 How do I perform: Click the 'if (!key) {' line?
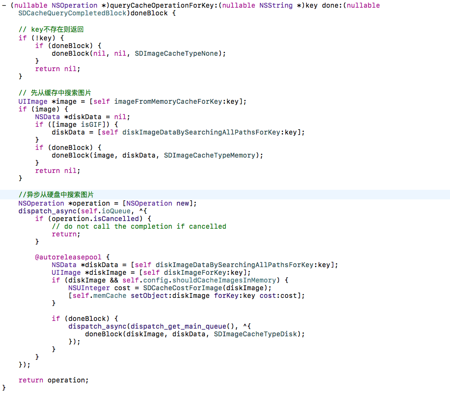pos(41,38)
